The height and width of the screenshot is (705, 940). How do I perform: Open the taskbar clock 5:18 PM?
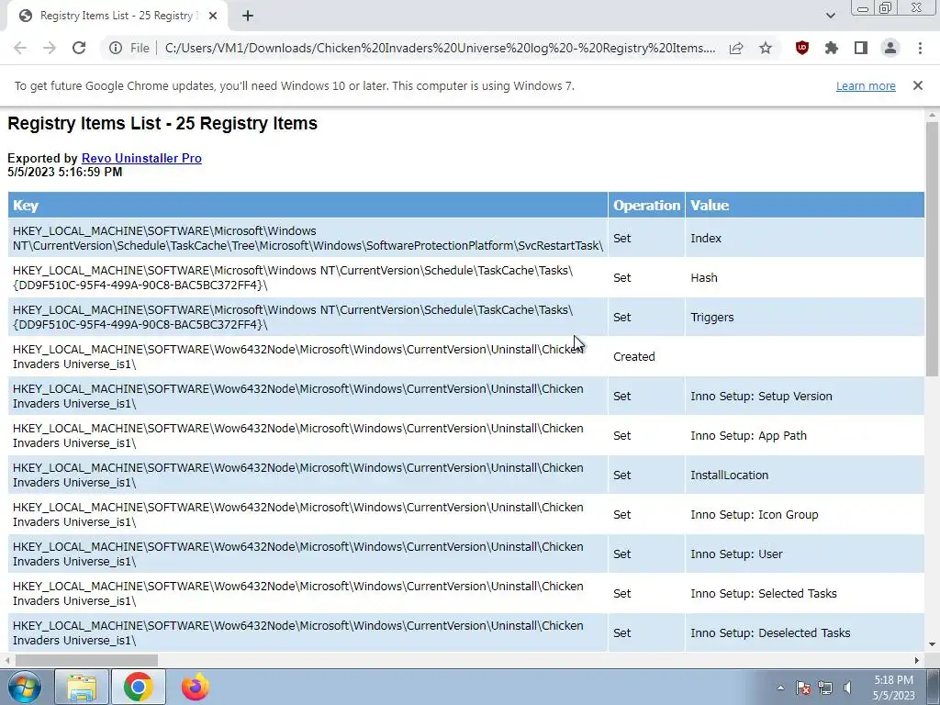tap(893, 688)
